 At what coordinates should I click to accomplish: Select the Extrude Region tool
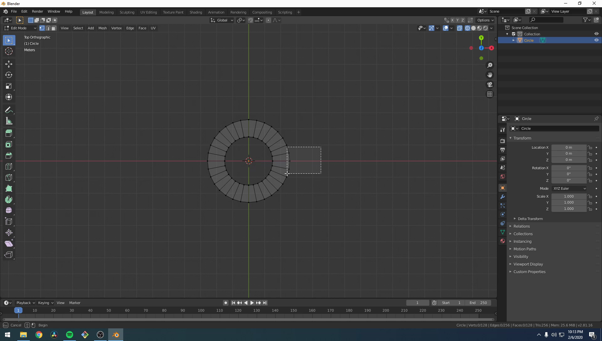click(9, 133)
